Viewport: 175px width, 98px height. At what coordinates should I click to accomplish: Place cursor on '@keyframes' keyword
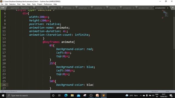coord(51,42)
